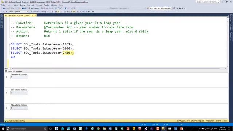Open the Tools menu

[46, 5]
